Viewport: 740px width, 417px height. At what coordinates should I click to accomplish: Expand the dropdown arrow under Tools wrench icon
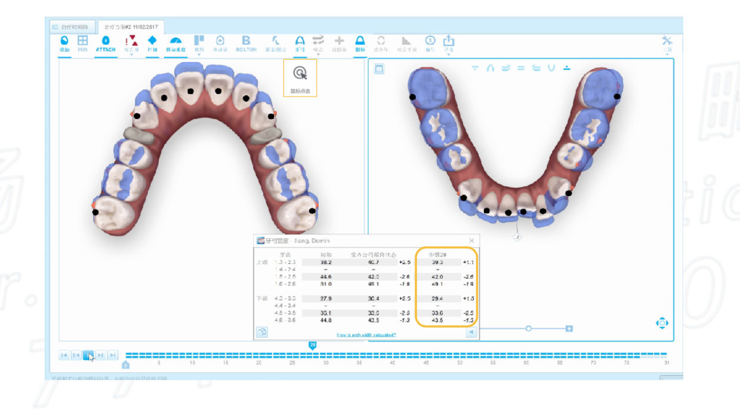click(667, 55)
